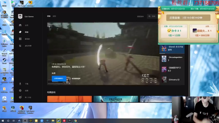
Task: Open Epic Games Launcher desktop shortcut
Action: coord(30,110)
